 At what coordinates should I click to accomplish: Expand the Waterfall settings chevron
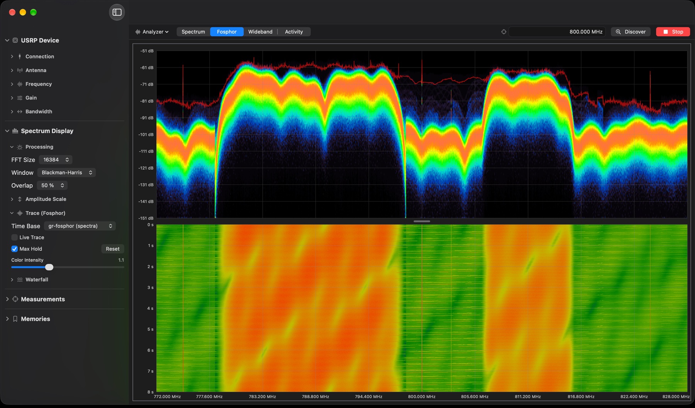pos(12,280)
